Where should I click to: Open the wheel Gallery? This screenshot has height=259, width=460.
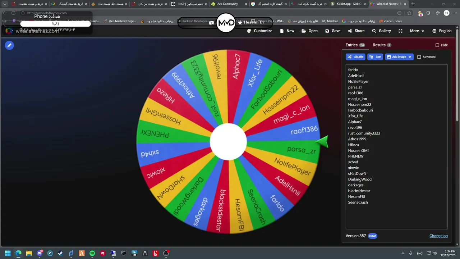coord(381,31)
